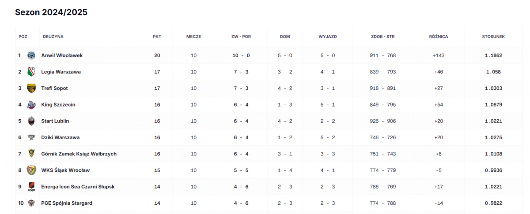Click the Legia Warszawa team logo
530x214 pixels.
click(x=31, y=72)
